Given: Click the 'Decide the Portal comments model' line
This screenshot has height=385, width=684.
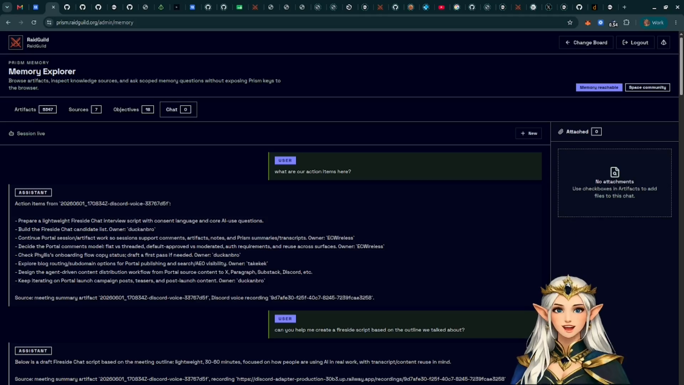Looking at the screenshot, I should coord(199,246).
